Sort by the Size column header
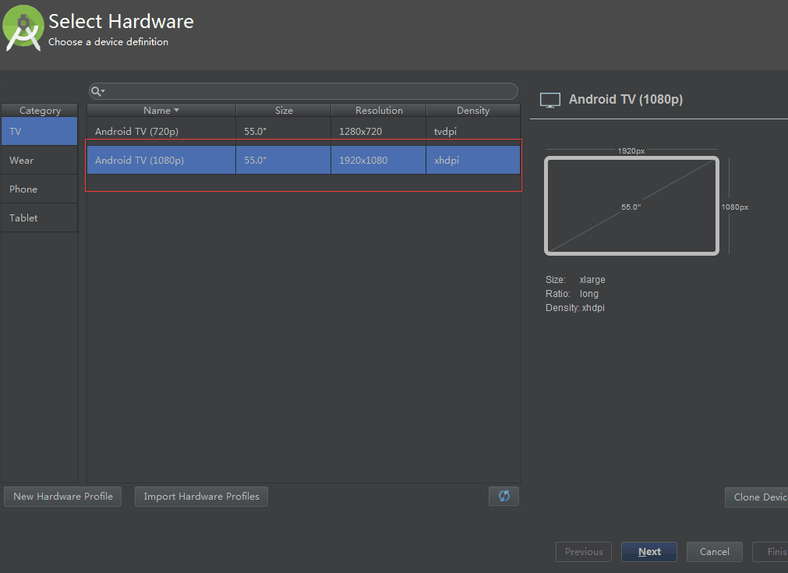The width and height of the screenshot is (788, 573). pos(284,111)
